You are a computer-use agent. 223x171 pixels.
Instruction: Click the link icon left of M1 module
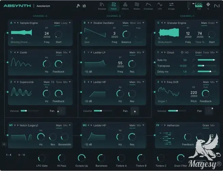point(4,144)
